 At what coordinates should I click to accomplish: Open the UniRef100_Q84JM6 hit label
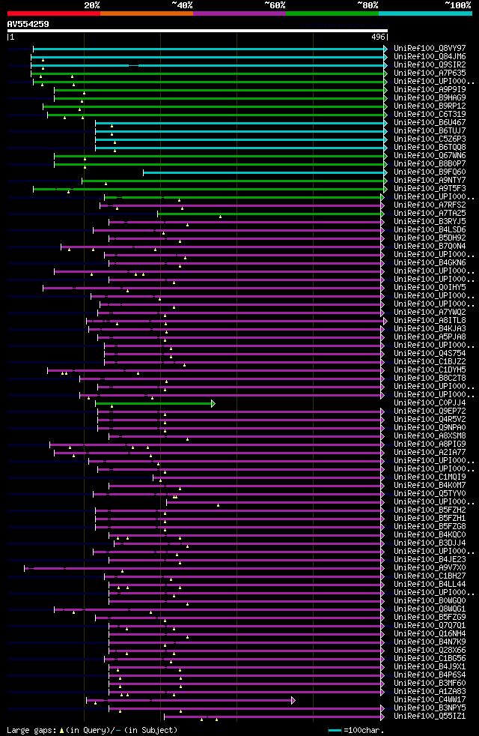(x=430, y=57)
